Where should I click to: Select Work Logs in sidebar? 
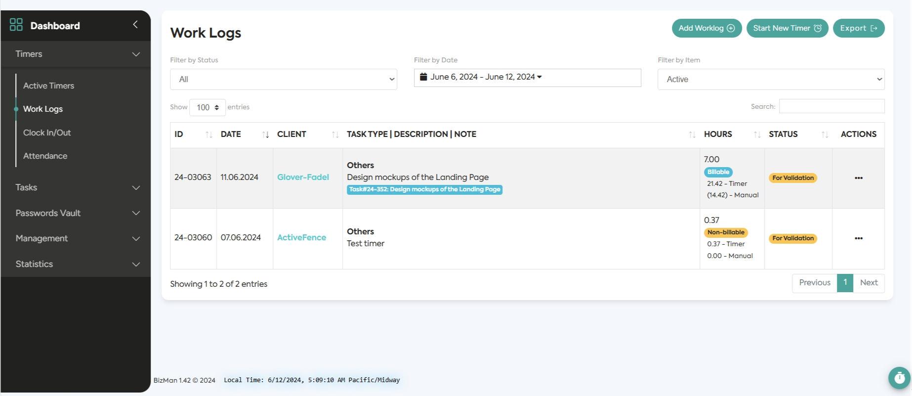(x=43, y=109)
